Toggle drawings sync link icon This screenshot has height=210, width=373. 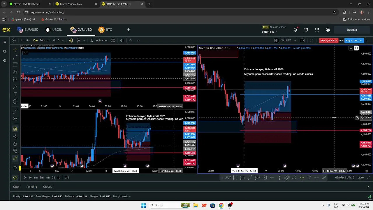coord(15,158)
